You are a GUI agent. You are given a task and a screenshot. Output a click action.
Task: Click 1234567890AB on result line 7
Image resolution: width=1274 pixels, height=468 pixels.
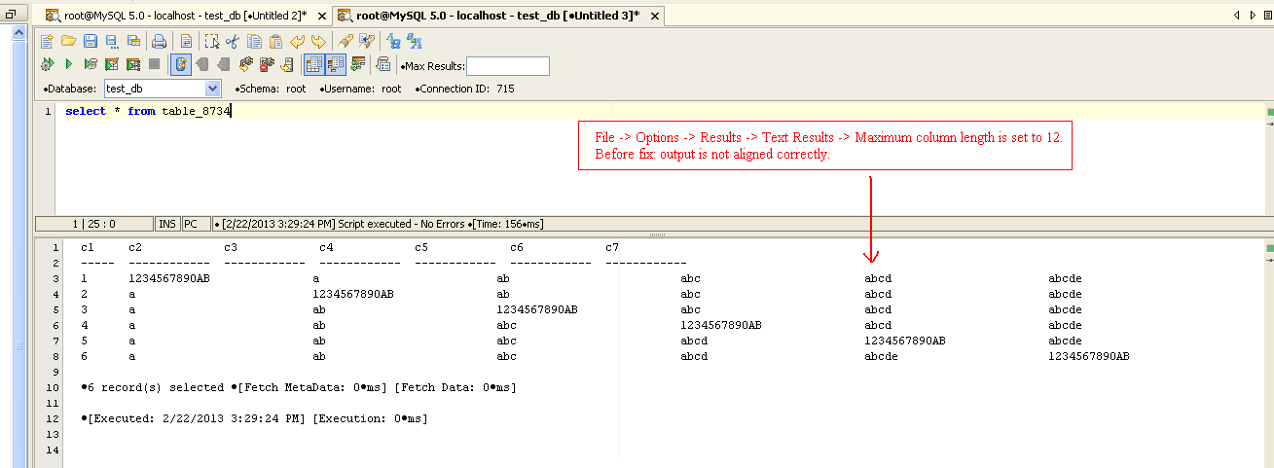(x=905, y=341)
